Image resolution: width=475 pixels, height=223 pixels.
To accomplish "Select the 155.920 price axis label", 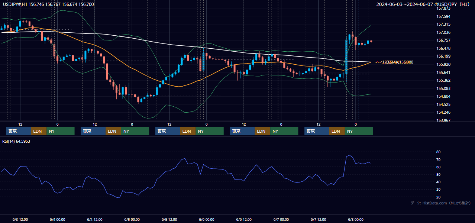I will point(443,64).
